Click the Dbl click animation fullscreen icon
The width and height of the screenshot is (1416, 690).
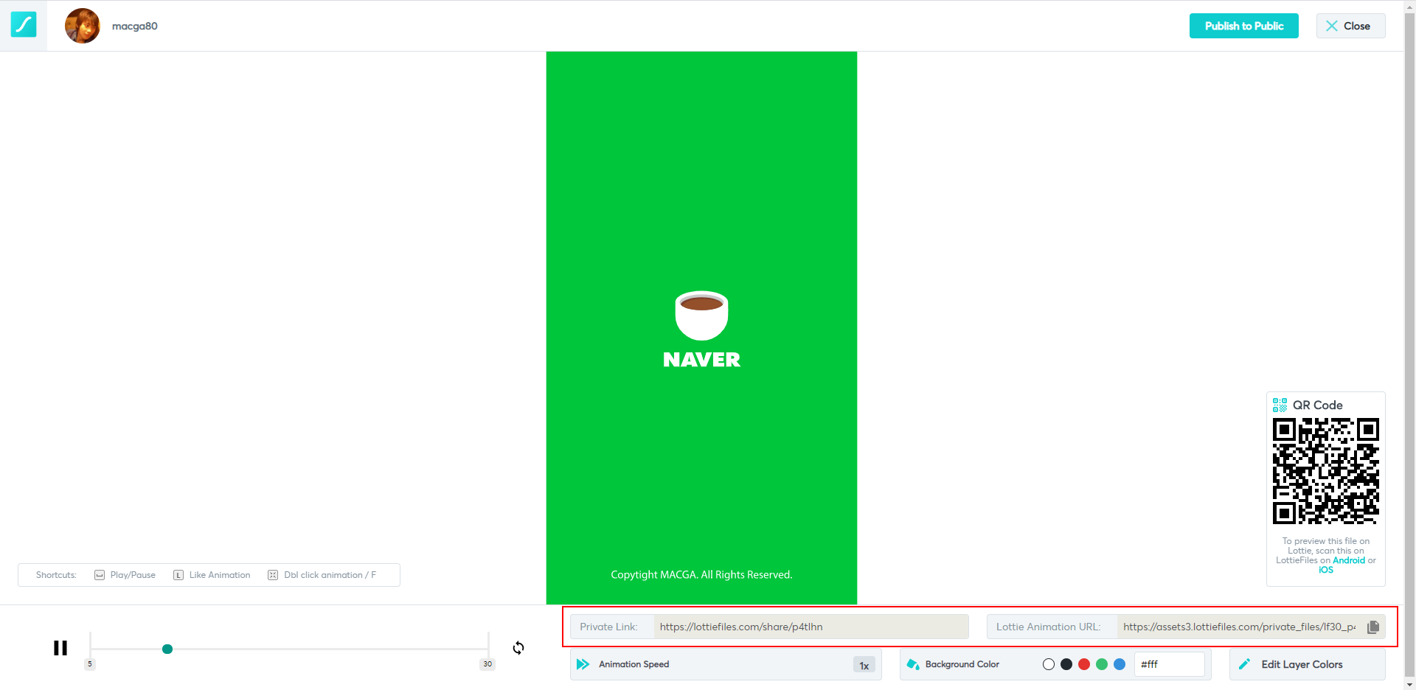273,575
